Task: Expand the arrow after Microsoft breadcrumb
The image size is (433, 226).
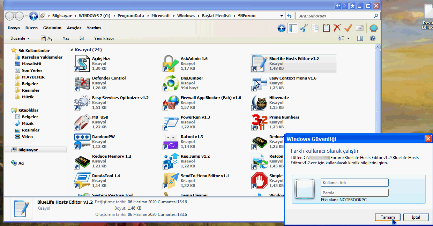Action: coord(174,16)
